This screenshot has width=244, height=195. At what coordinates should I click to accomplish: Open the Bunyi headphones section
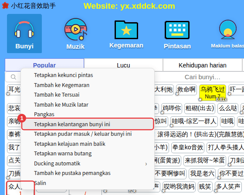[x=24, y=34]
